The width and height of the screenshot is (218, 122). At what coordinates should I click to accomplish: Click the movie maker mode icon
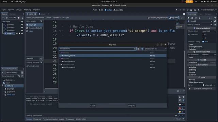[199, 10]
